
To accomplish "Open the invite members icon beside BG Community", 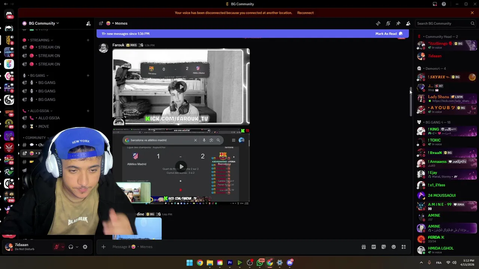I will pos(88,23).
